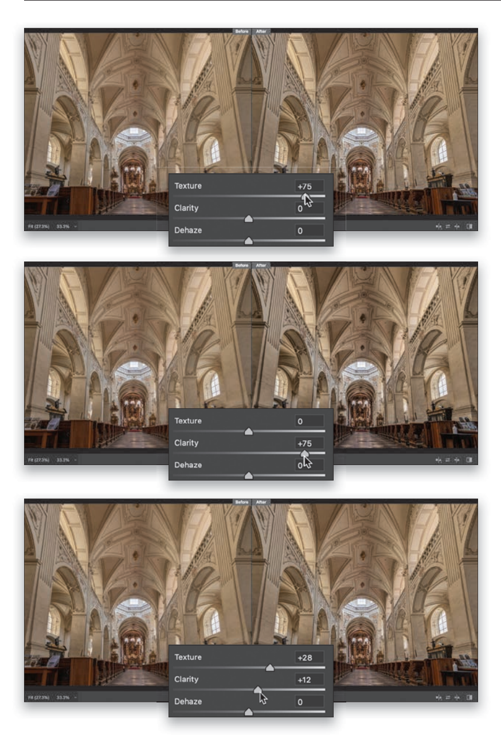
Task: Open the 33.3% zoom dropdown in top screenshot
Action: point(66,226)
